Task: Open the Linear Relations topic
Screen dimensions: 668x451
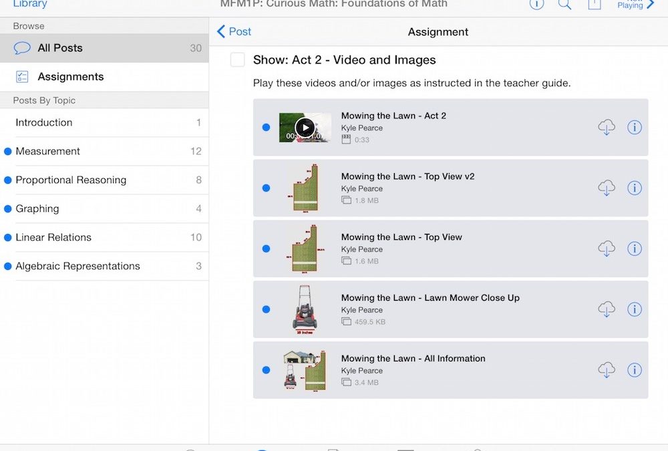Action: 53,238
